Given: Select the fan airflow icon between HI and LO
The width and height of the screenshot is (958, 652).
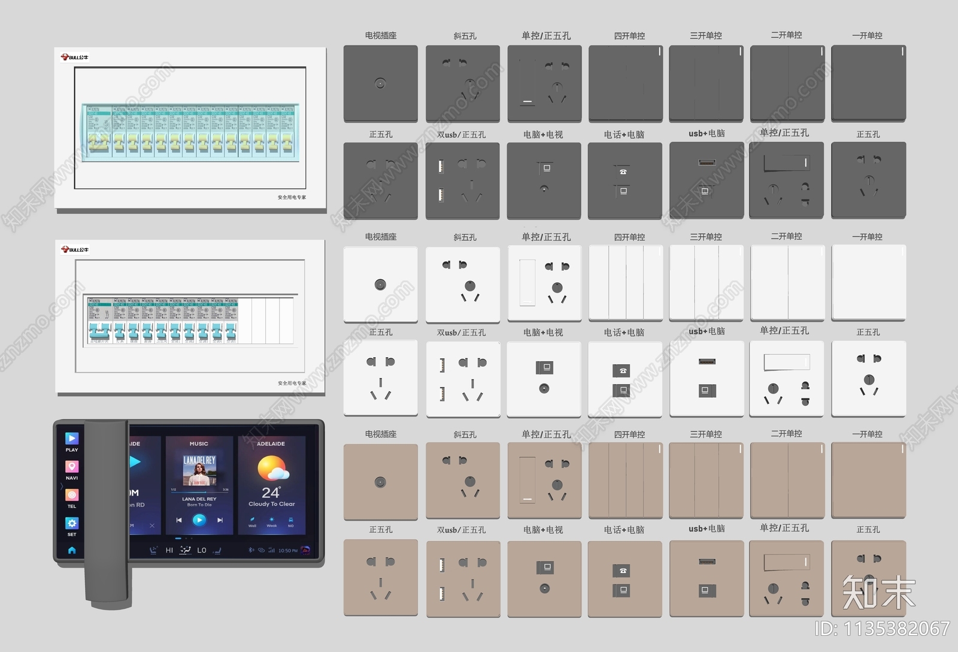Looking at the screenshot, I should [185, 550].
